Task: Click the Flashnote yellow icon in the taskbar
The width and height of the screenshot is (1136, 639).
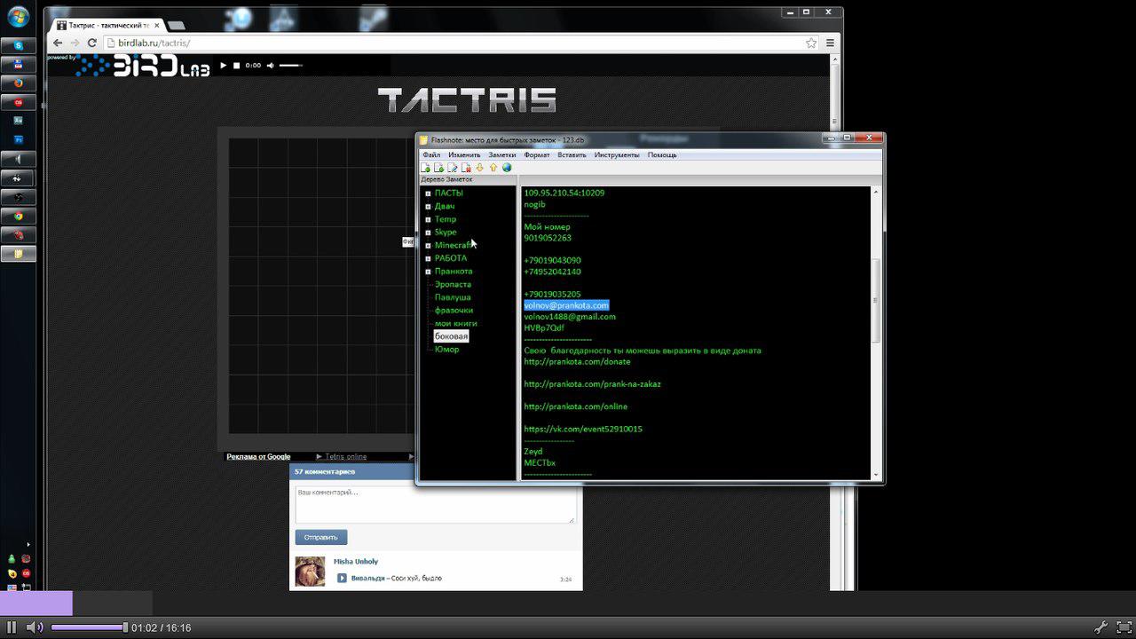Action: coord(19,254)
